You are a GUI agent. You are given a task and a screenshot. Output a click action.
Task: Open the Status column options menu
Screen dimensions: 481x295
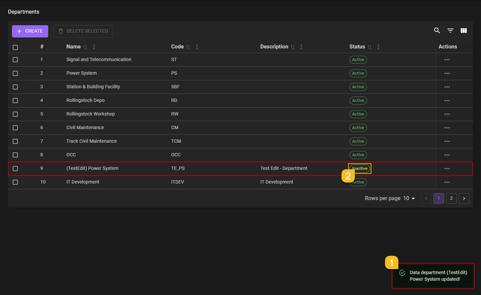coord(378,47)
